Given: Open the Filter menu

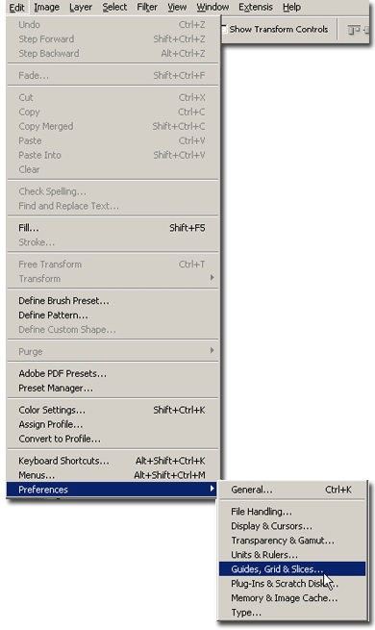Looking at the screenshot, I should [147, 8].
